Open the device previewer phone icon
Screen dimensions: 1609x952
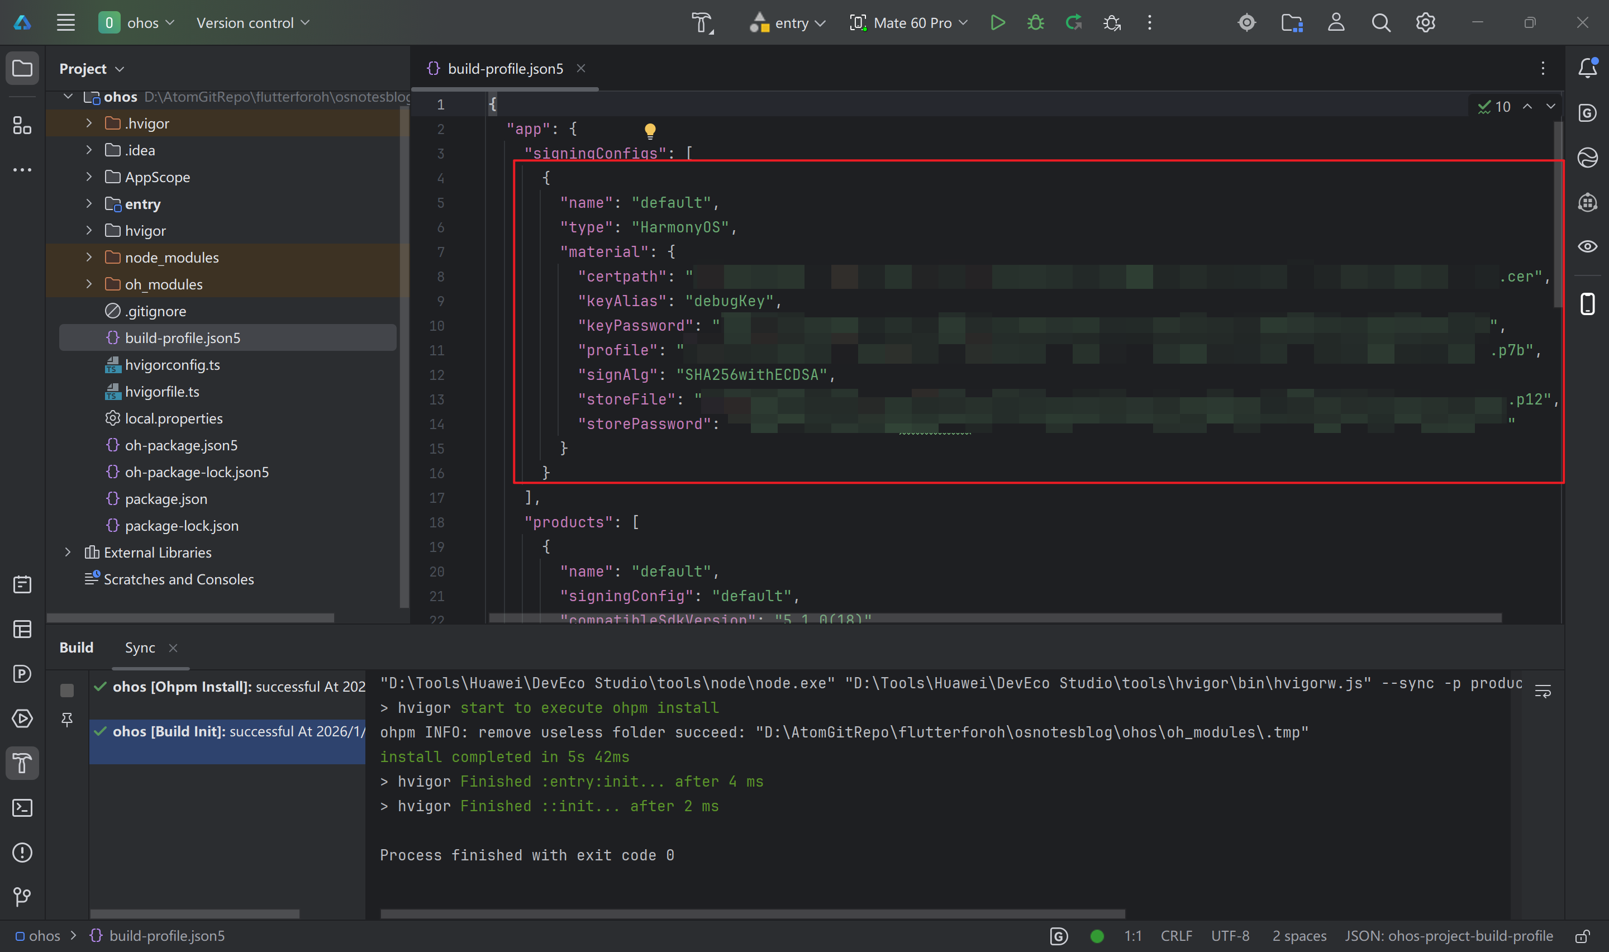pos(1587,304)
